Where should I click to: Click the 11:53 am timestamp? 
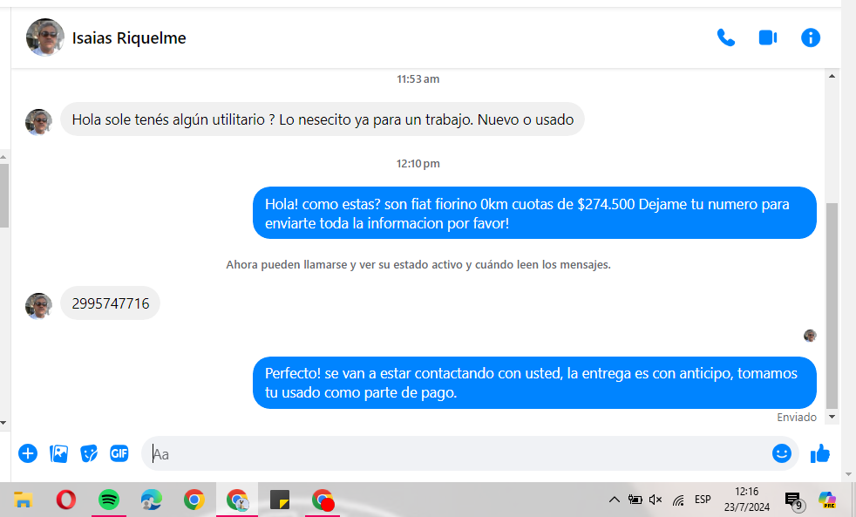click(x=418, y=79)
